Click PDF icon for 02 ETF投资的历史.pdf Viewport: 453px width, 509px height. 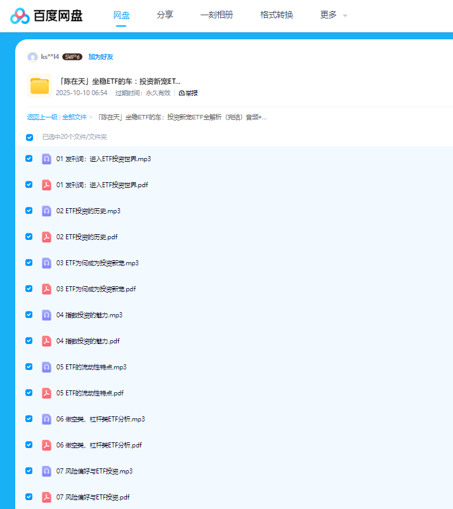[47, 237]
